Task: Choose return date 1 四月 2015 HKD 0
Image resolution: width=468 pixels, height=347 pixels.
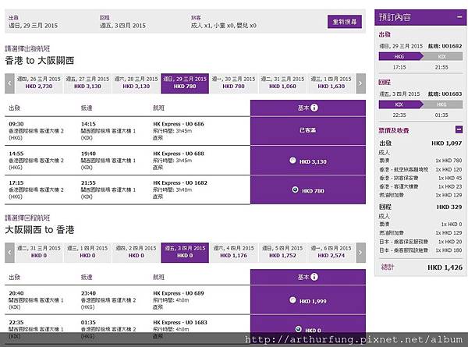Action: (87, 253)
